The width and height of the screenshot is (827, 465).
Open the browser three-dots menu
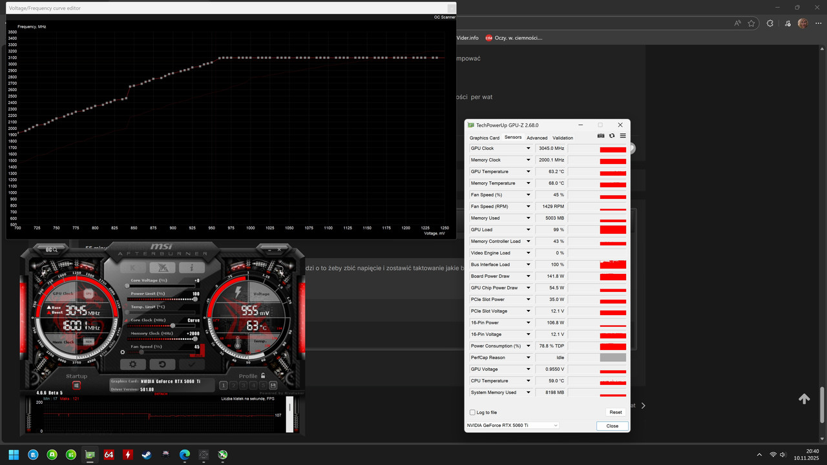coord(818,23)
